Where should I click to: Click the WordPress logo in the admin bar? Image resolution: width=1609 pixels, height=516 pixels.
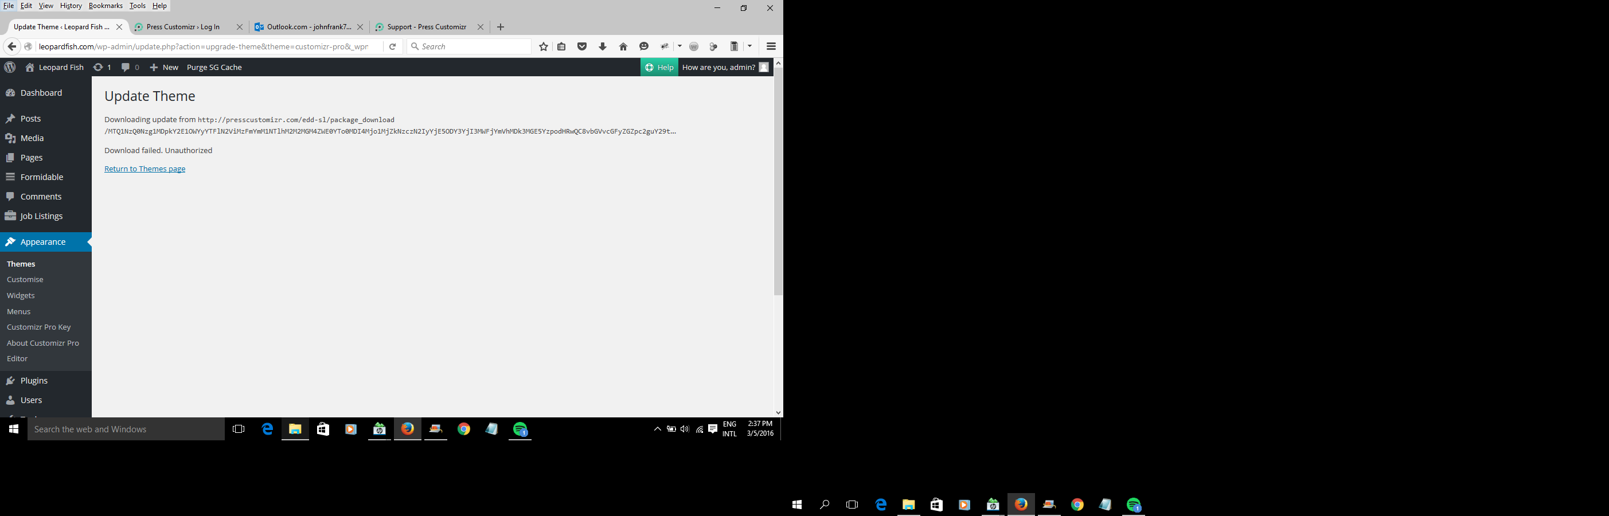pyautogui.click(x=10, y=67)
